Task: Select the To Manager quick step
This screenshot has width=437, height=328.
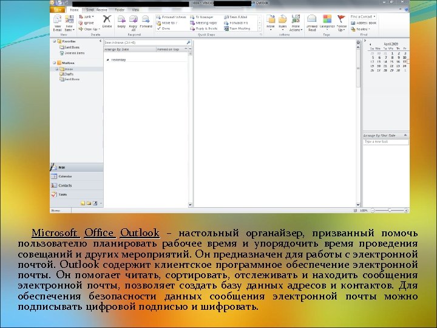Action: [202, 17]
